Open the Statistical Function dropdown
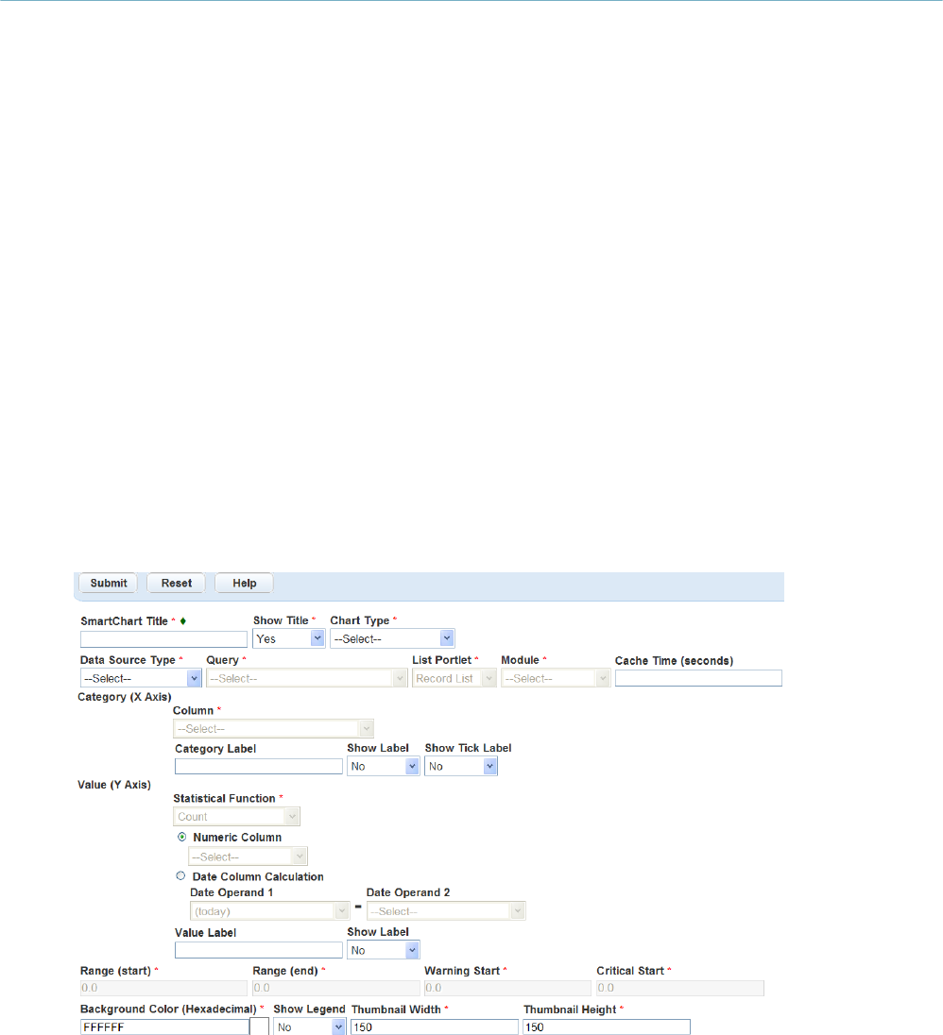 (236, 817)
